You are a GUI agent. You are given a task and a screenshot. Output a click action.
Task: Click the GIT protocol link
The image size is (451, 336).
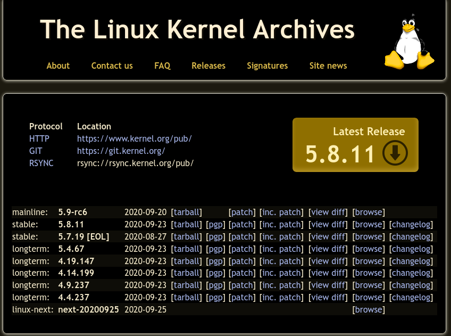(36, 151)
